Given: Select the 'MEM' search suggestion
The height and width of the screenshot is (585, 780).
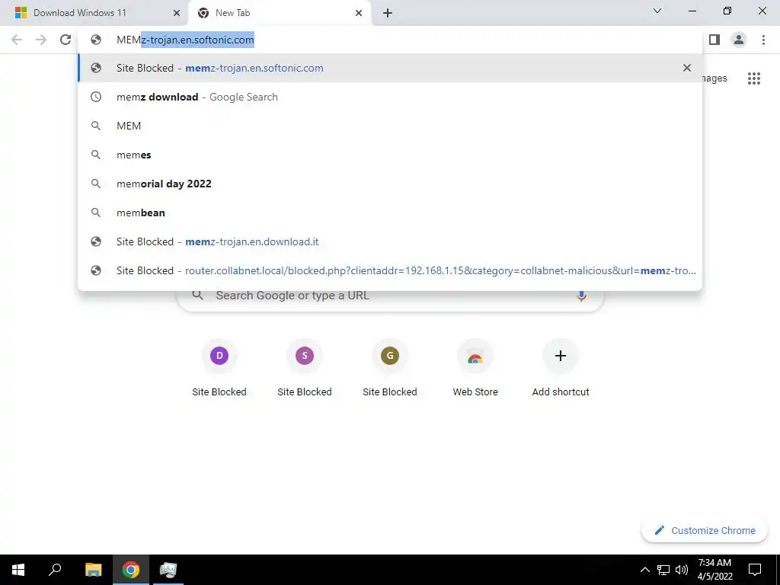Looking at the screenshot, I should coord(390,126).
